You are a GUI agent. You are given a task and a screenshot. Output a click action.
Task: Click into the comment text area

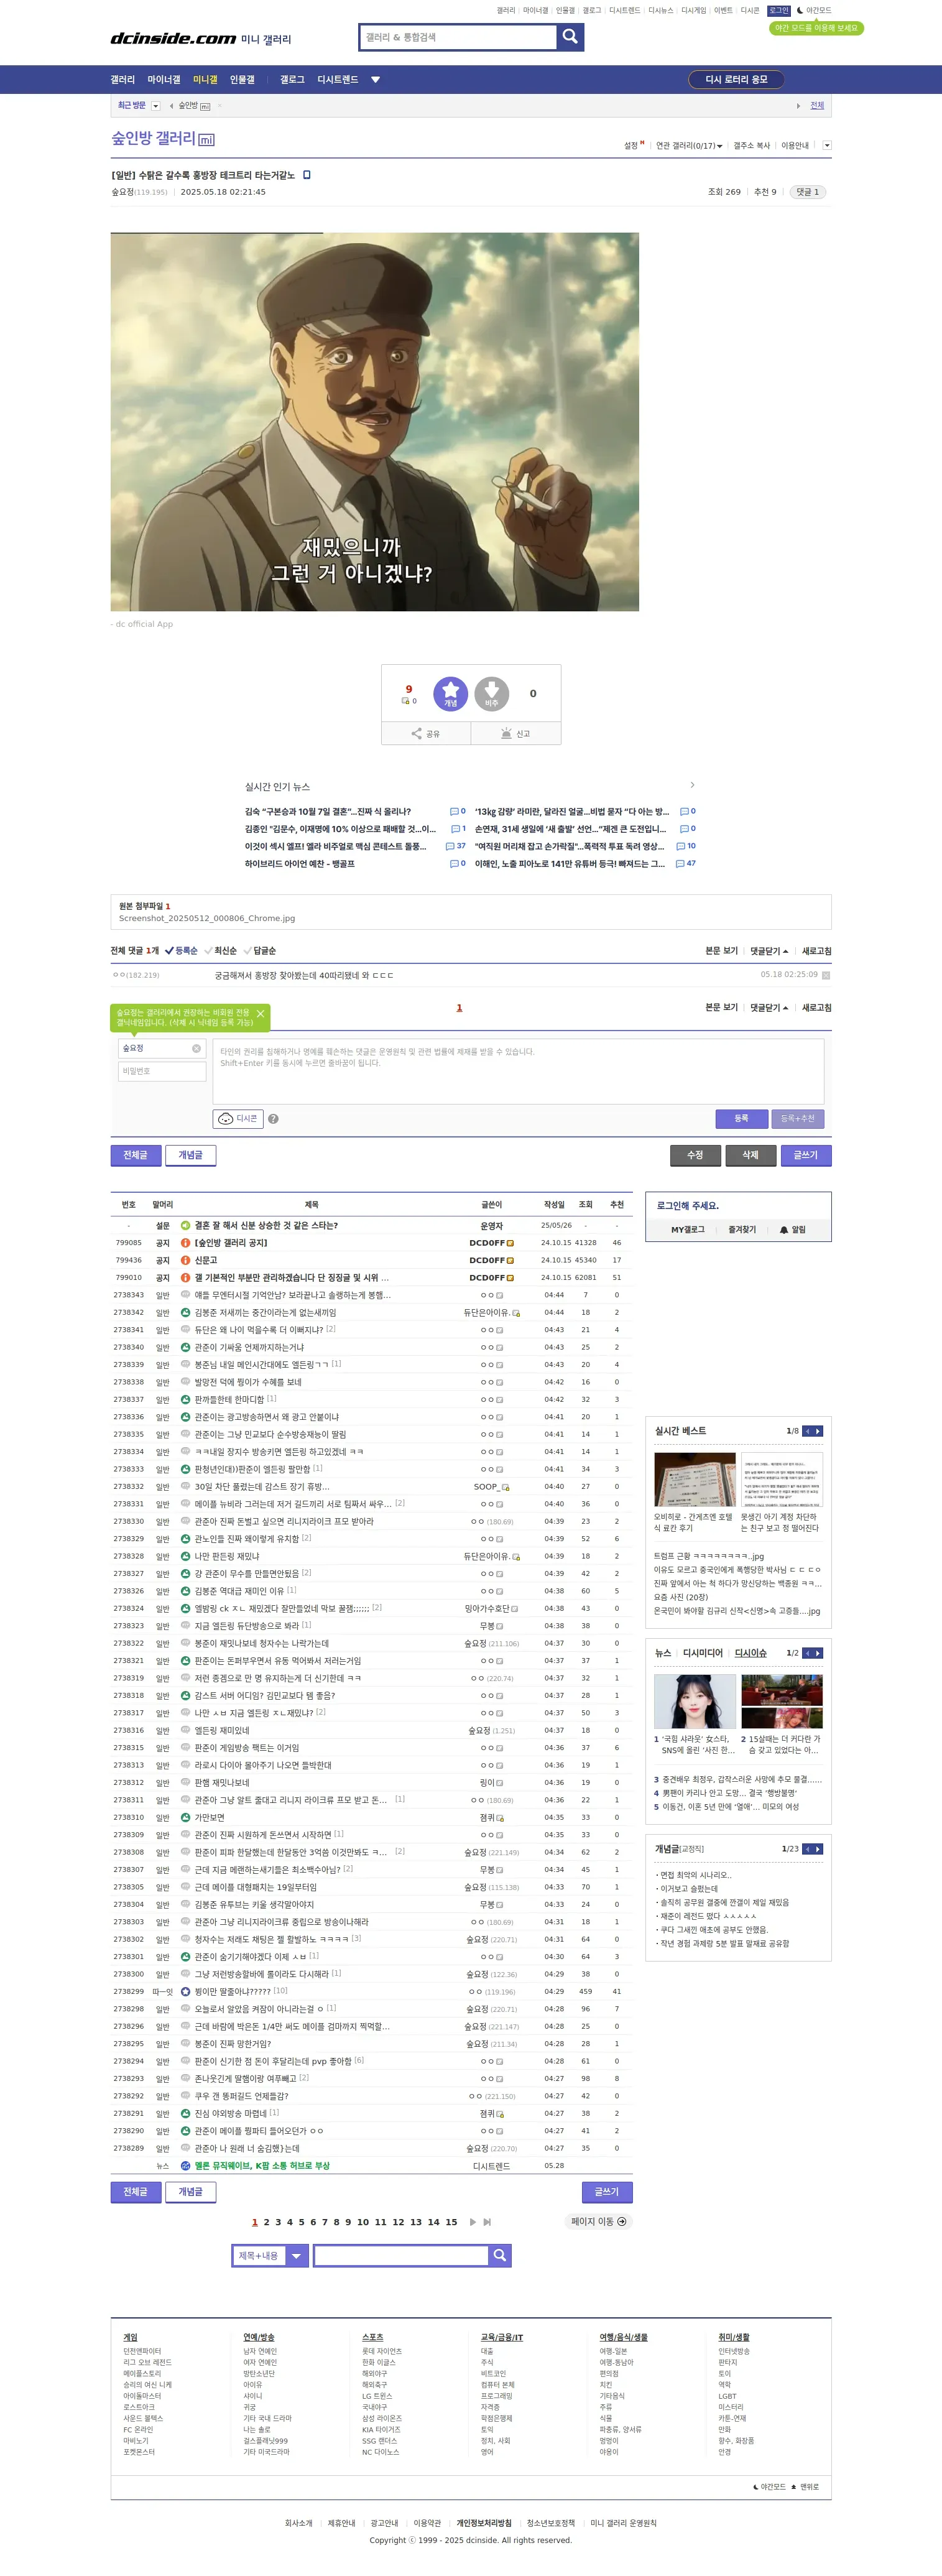coord(518,1071)
